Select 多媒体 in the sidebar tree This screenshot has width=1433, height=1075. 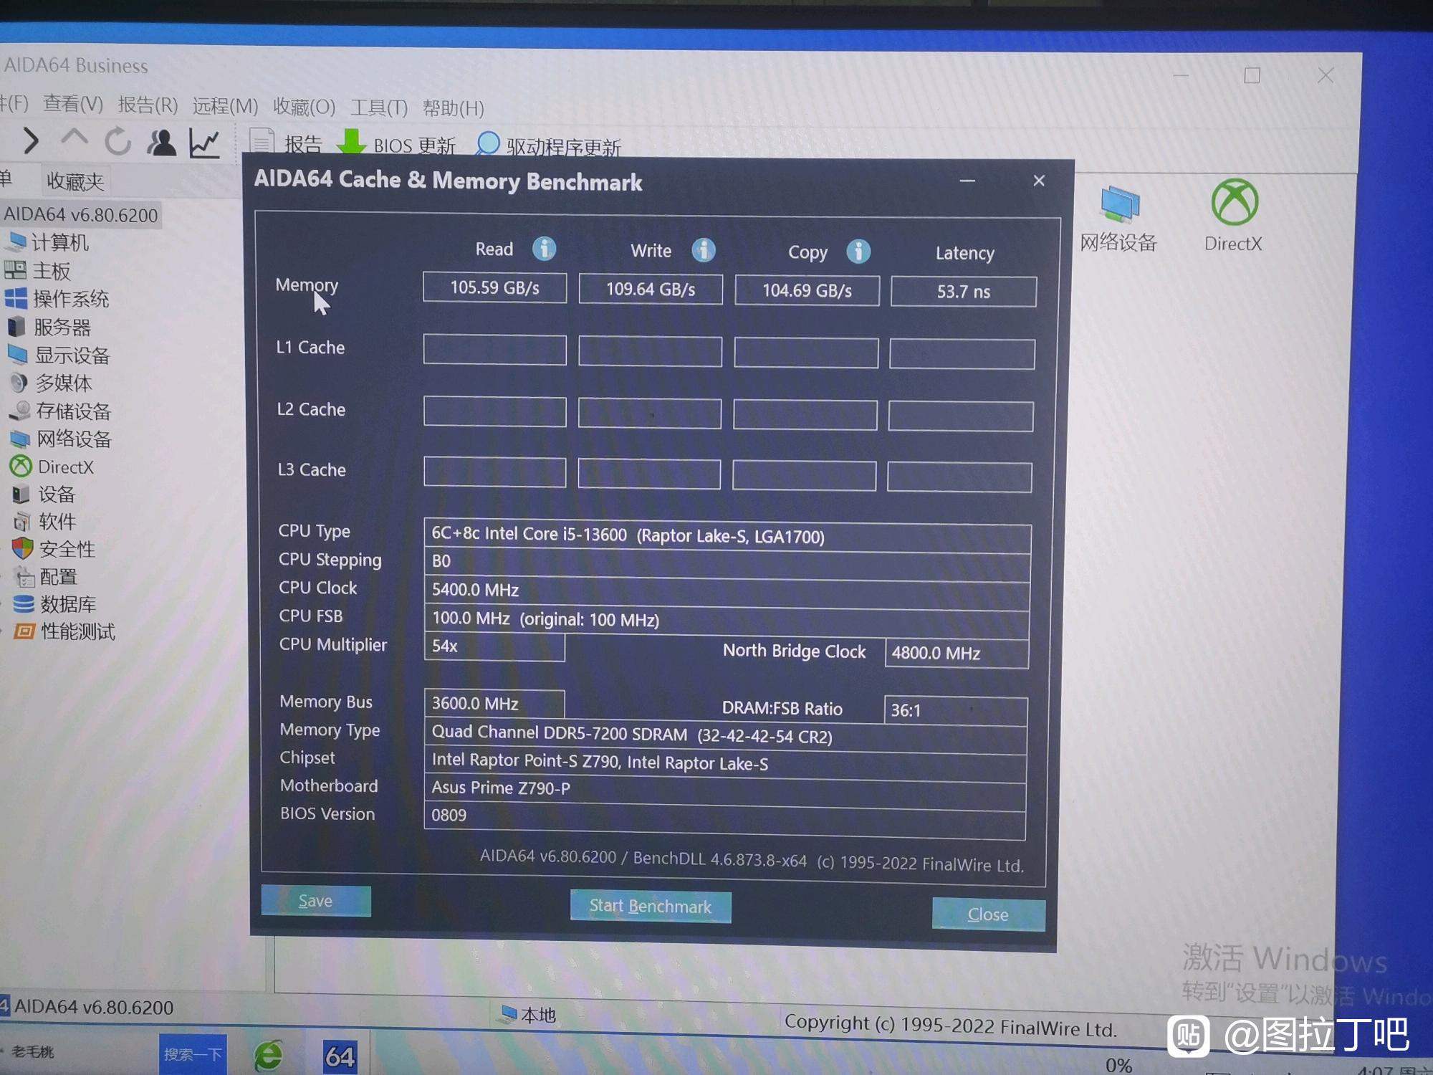pyautogui.click(x=52, y=383)
